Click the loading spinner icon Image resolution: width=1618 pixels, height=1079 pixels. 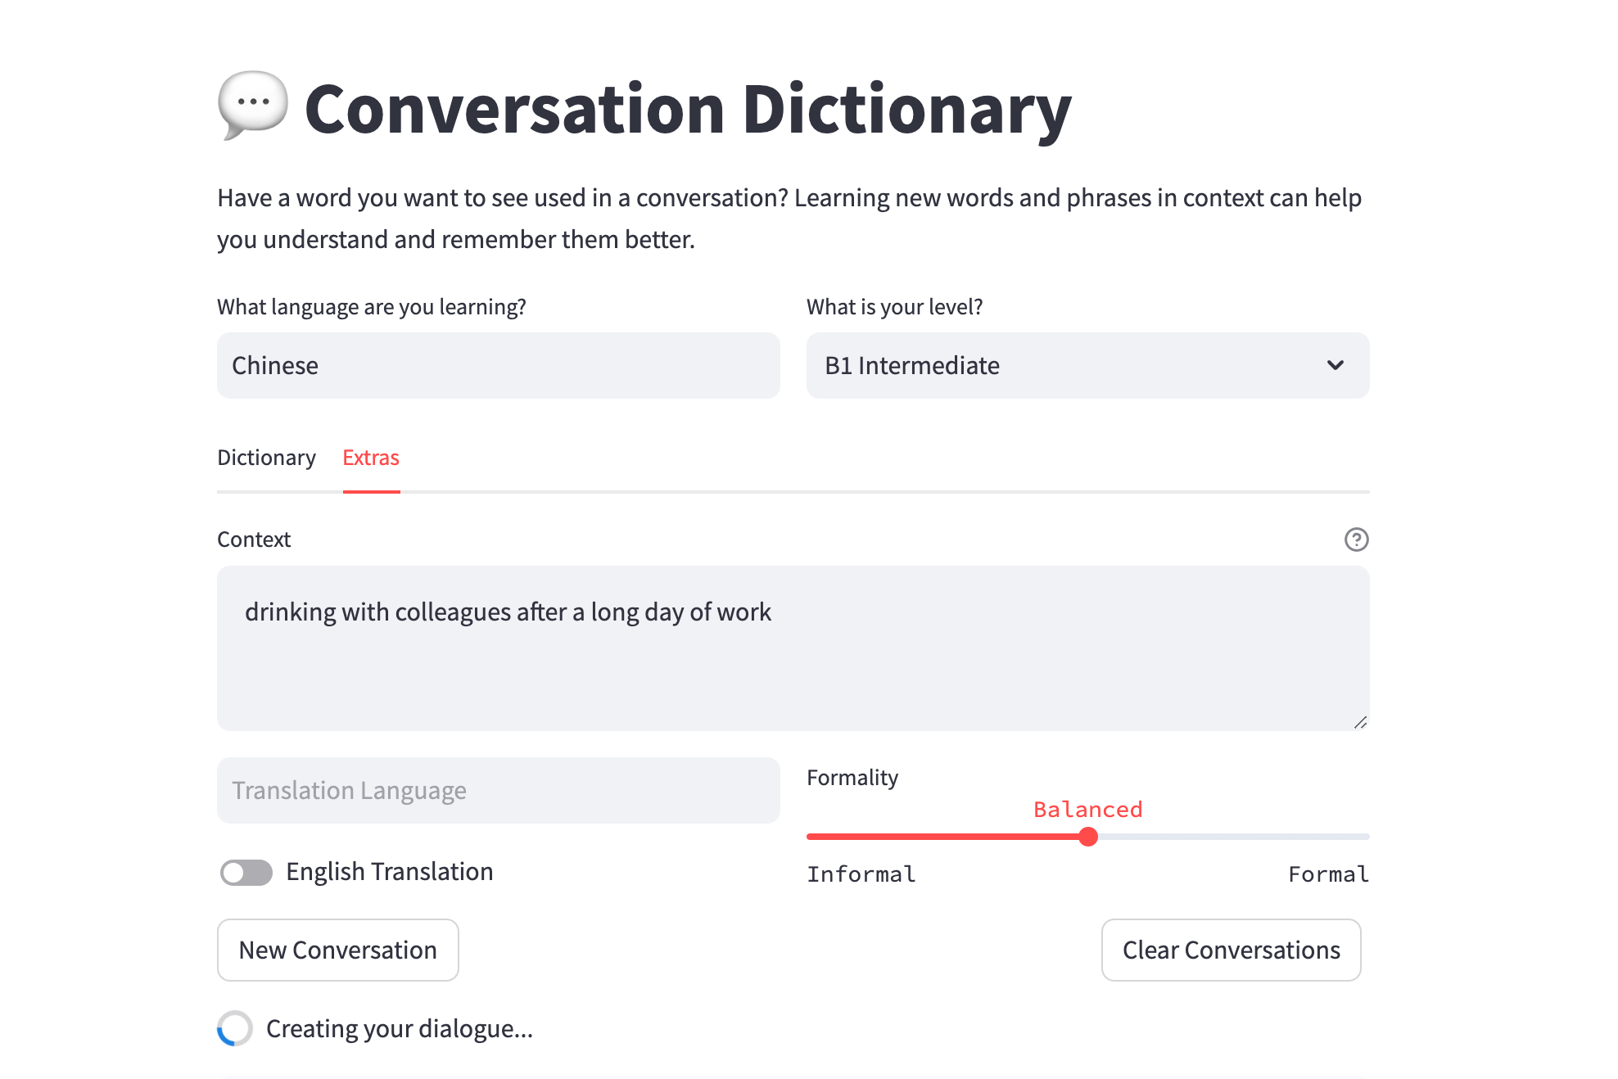point(235,1028)
